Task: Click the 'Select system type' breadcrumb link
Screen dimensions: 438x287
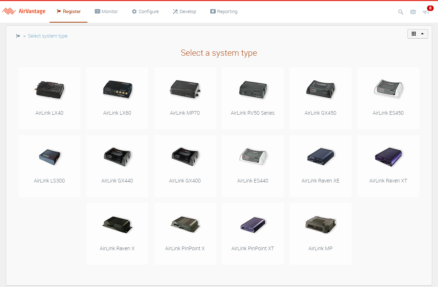Action: [48, 36]
